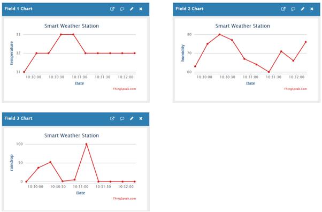The height and width of the screenshot is (212, 322).
Task: Close Field 2 Chart panel
Action: [312, 9]
